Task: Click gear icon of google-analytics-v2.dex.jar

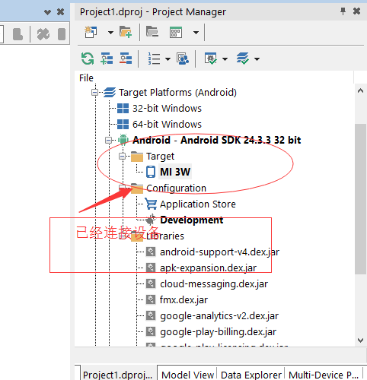Action: 151,315
